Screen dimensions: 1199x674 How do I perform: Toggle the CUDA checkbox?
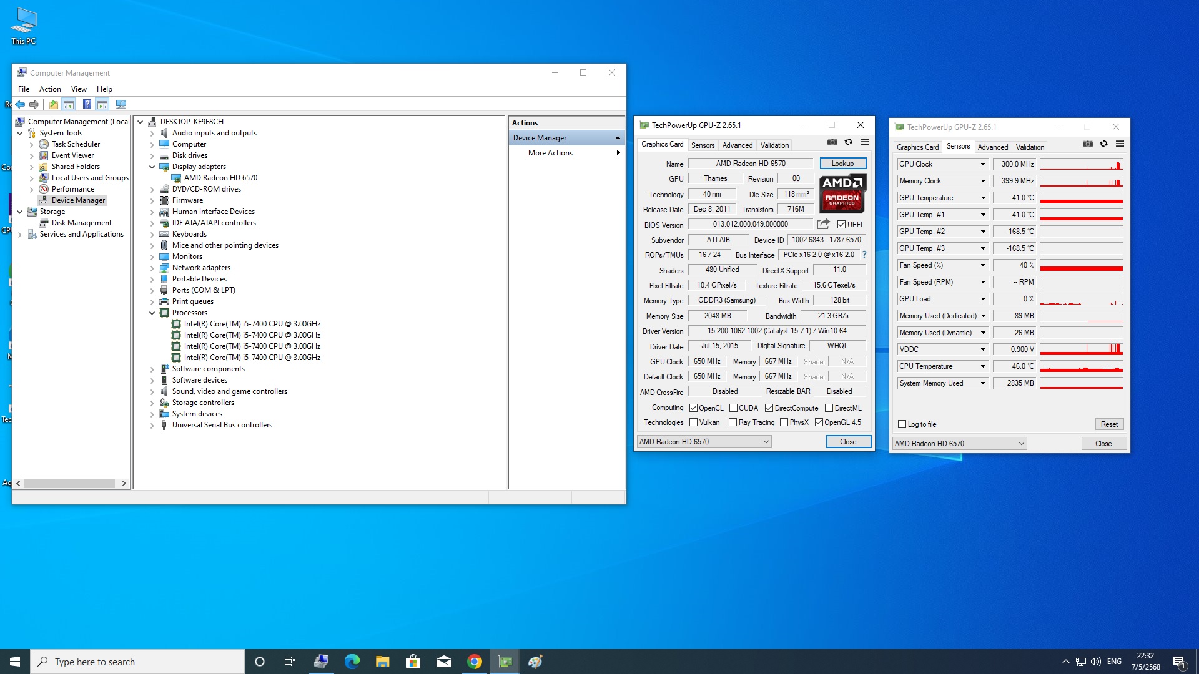pos(733,408)
